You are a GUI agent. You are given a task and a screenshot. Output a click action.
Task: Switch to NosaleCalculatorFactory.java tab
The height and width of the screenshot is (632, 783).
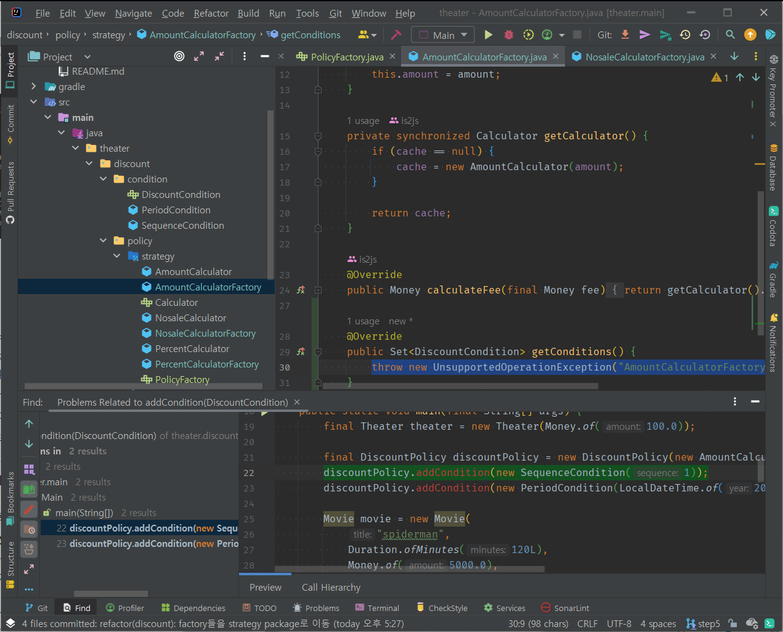644,57
